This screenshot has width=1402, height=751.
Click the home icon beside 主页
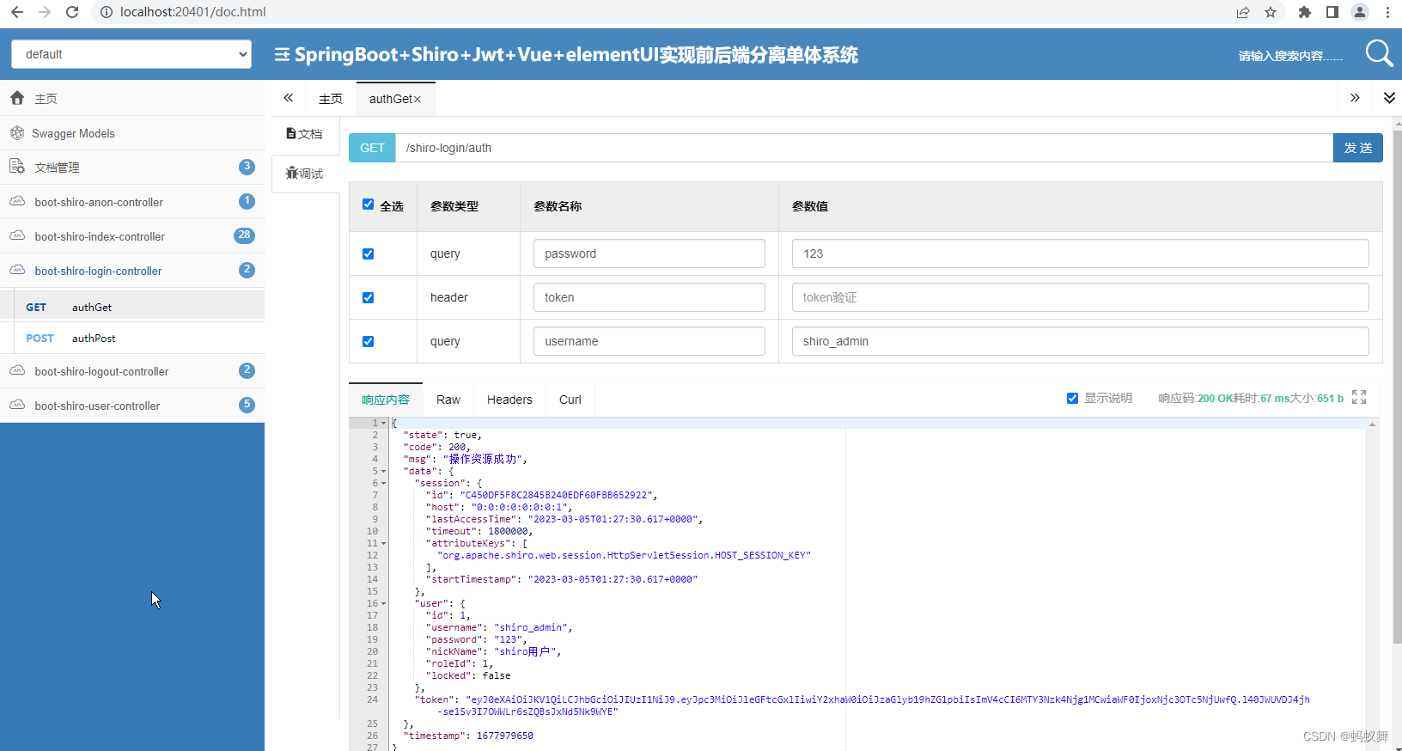pyautogui.click(x=17, y=98)
